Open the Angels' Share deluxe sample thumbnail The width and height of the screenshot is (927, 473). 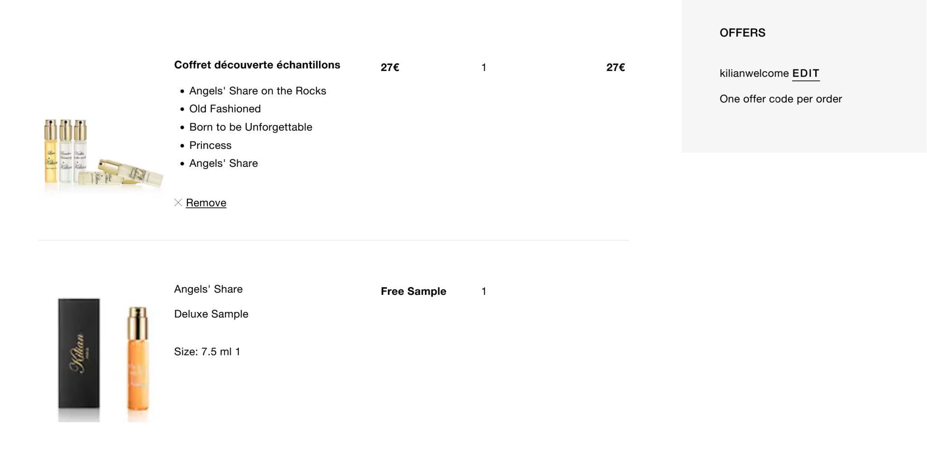point(103,359)
